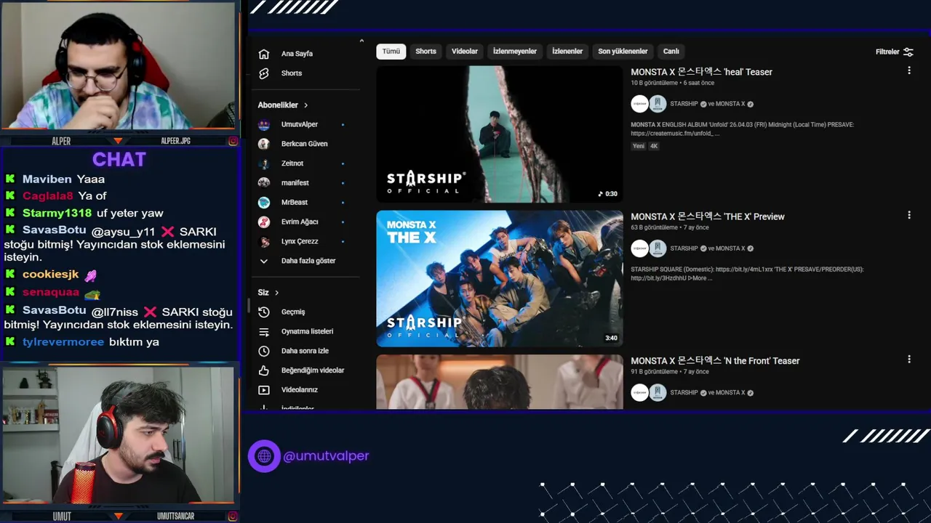Open Videolarınız icon

click(x=264, y=390)
